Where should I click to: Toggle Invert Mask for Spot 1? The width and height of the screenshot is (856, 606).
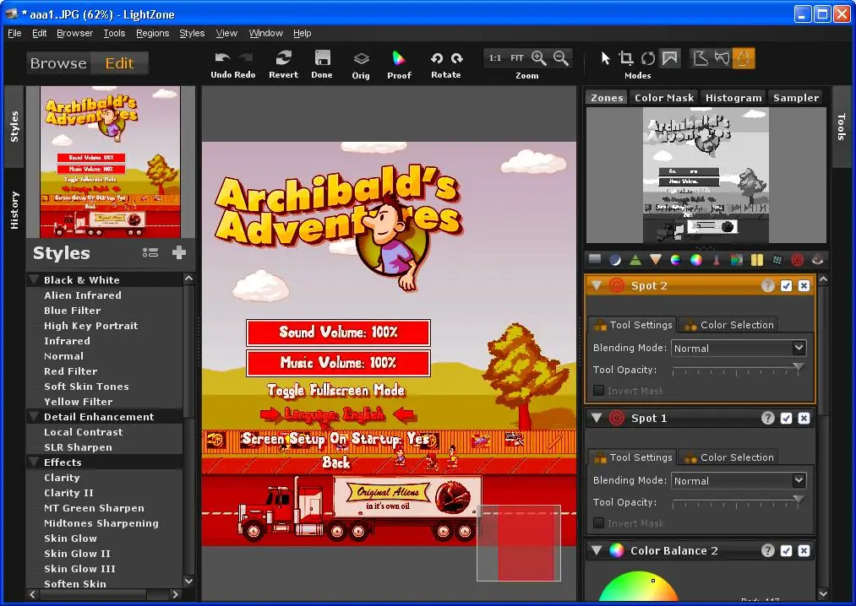(599, 523)
